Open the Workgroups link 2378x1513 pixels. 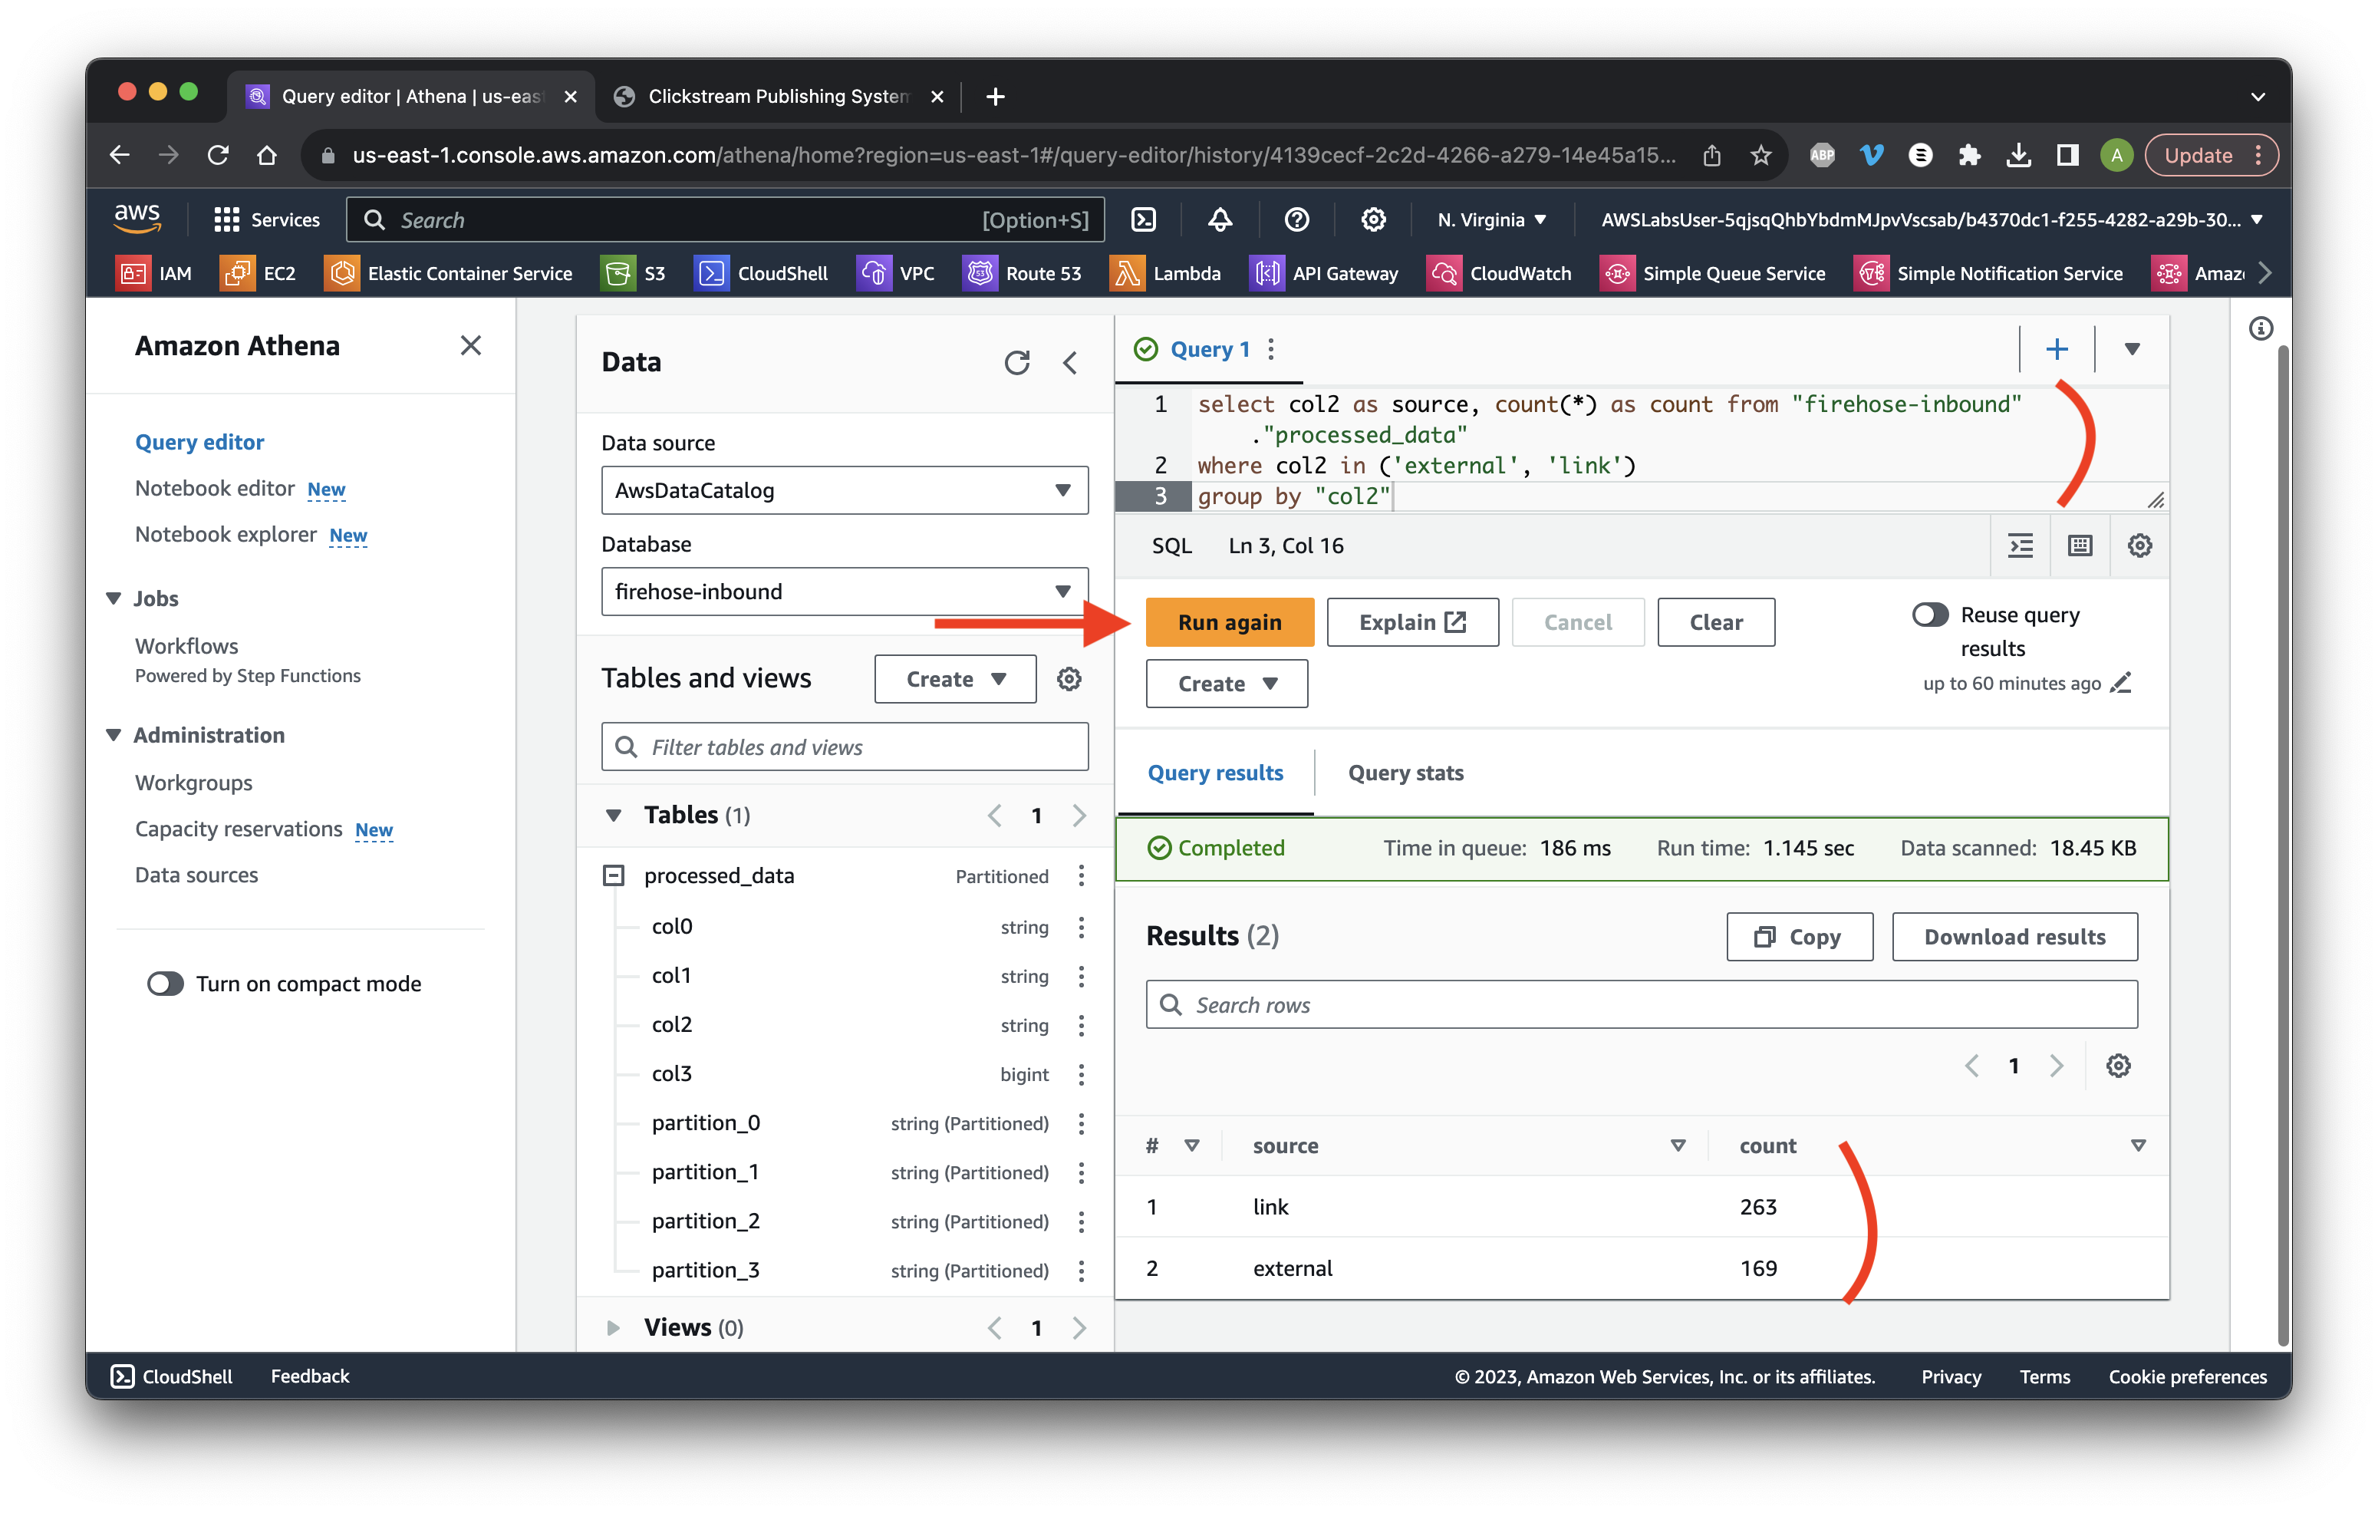[x=193, y=782]
